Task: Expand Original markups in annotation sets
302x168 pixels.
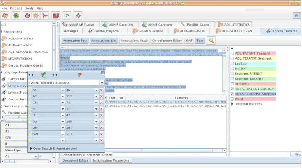Action: point(232,104)
